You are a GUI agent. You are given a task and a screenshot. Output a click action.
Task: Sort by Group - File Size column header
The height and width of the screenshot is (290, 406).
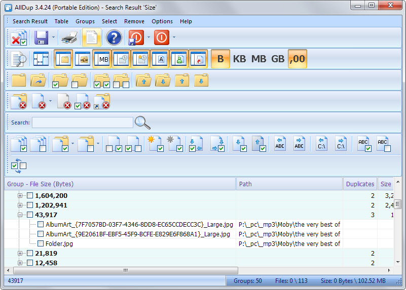pyautogui.click(x=120, y=184)
